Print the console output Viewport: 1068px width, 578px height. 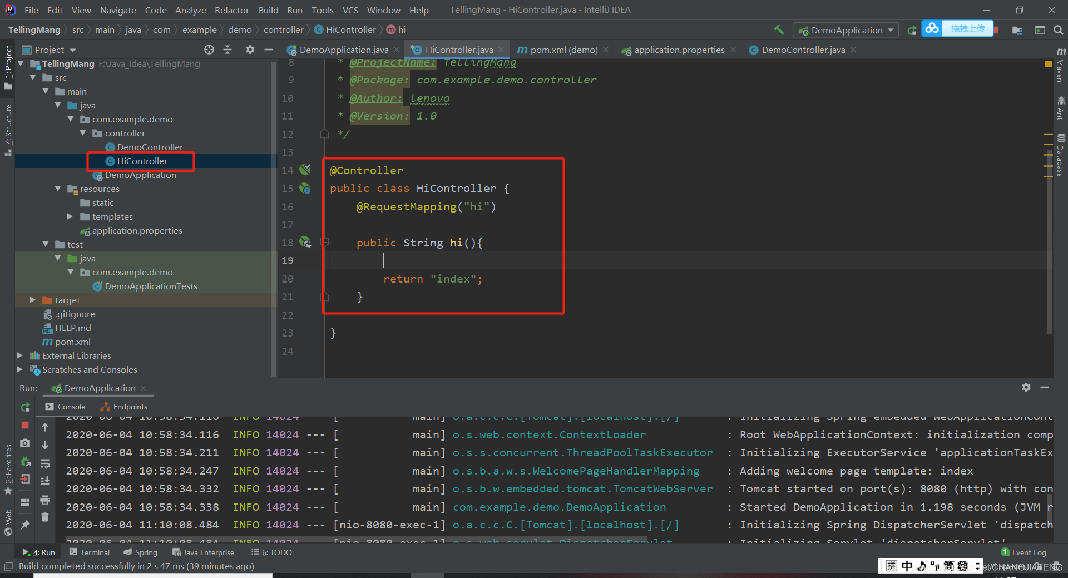click(45, 500)
